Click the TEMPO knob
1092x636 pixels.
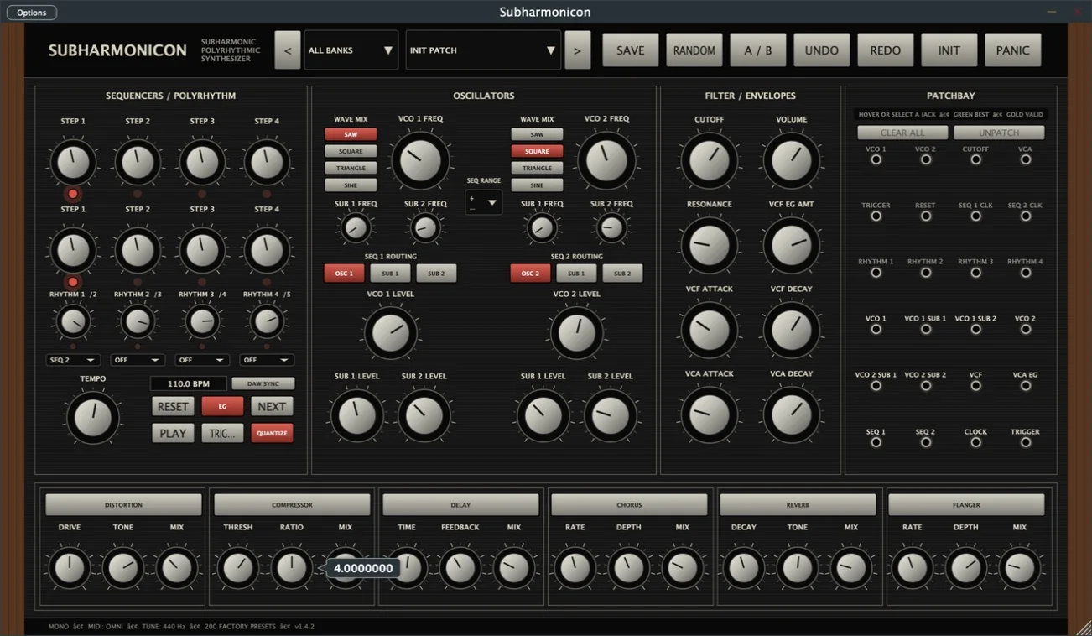(92, 418)
